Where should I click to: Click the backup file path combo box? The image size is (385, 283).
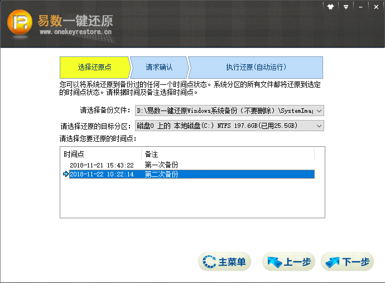pyautogui.click(x=229, y=111)
